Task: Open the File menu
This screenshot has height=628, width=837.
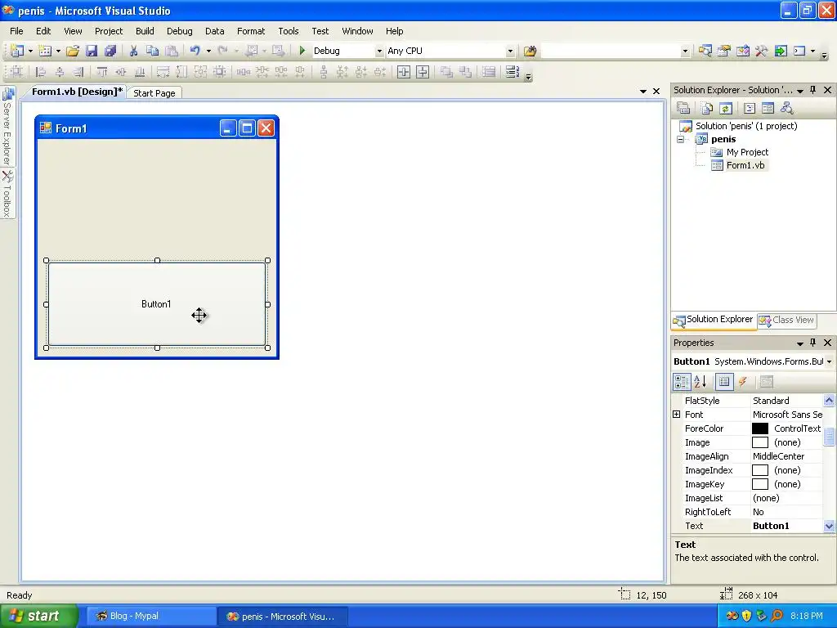Action: pyautogui.click(x=16, y=31)
